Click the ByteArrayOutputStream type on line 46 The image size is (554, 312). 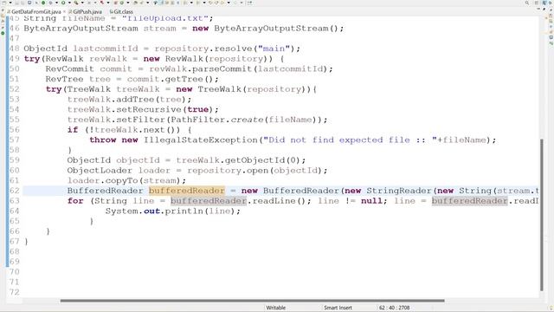pyautogui.click(x=81, y=29)
